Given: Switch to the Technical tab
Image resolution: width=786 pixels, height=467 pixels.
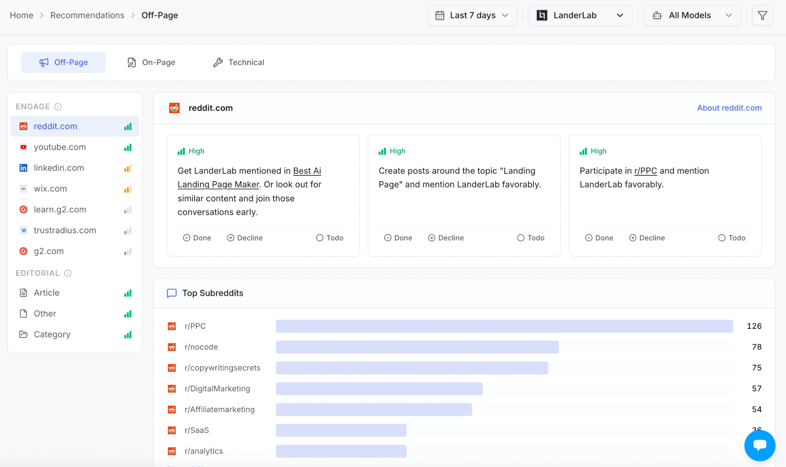Looking at the screenshot, I should pos(239,63).
